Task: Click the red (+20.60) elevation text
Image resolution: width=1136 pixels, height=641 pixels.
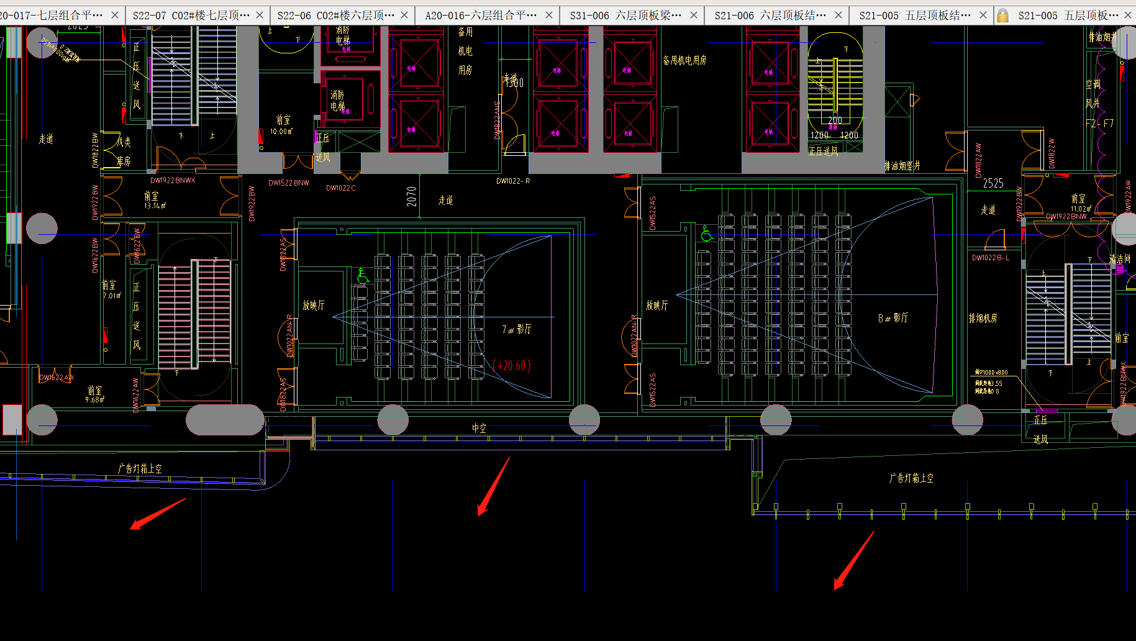Action: pyautogui.click(x=512, y=365)
